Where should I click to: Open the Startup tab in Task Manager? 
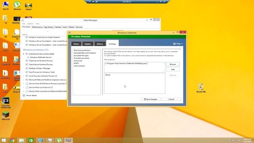click(x=58, y=27)
